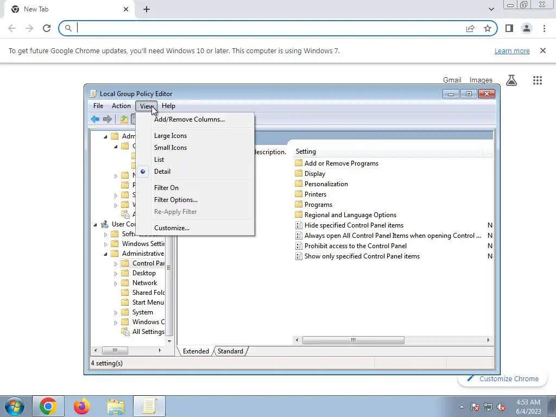Toggle the Chrome side panel icon
Image resolution: width=556 pixels, height=417 pixels.
[509, 28]
